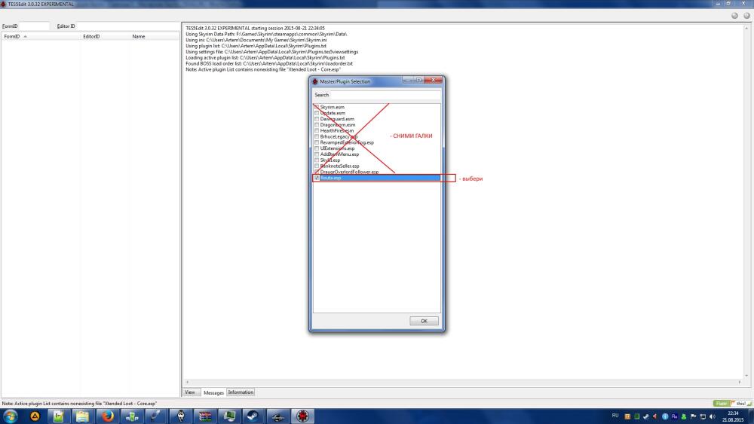Tick the RevampedExteriorFog.esp checkbox
Viewport: 754px width, 424px height.
coord(317,142)
